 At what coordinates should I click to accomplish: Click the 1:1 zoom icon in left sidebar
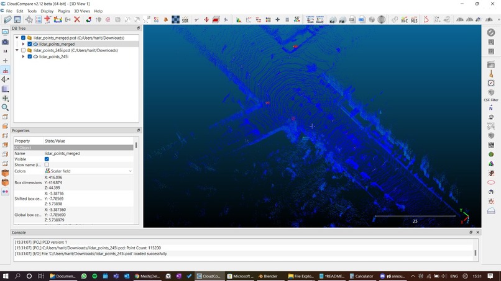coord(5,51)
